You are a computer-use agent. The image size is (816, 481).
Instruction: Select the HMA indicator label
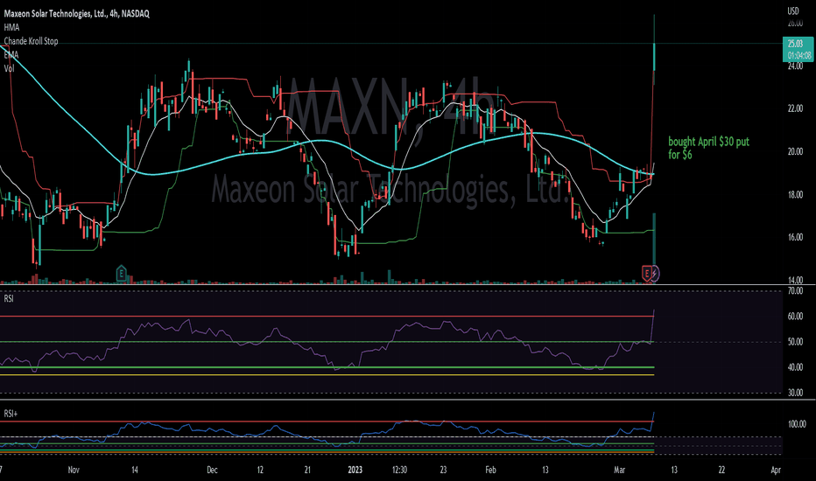coord(11,27)
